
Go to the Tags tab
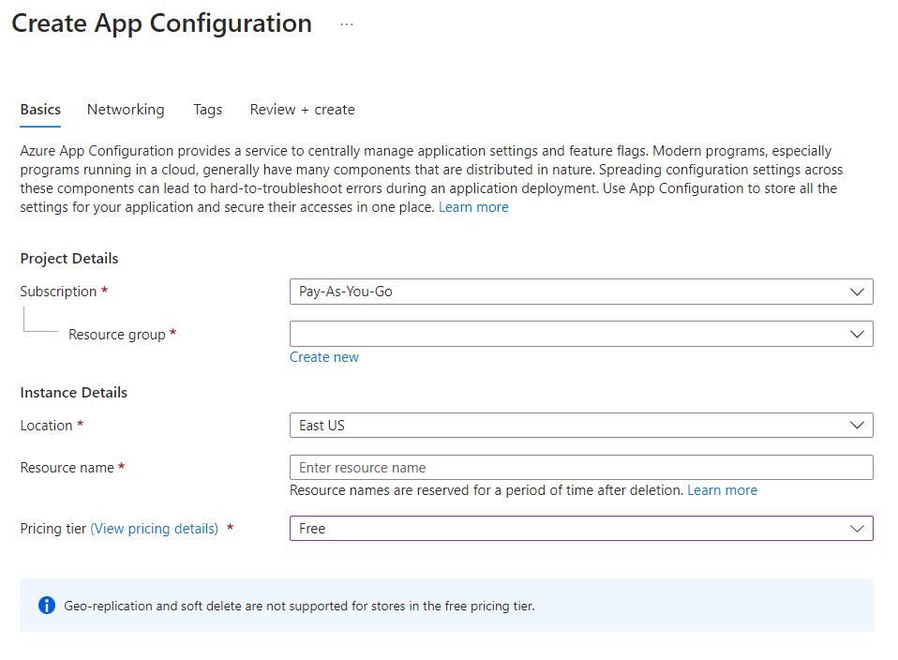208,110
